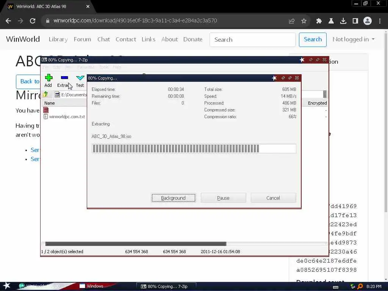Image resolution: width=388 pixels, height=291 pixels.
Task: Click the flask icon in Chrome toolbar
Action: (x=331, y=21)
